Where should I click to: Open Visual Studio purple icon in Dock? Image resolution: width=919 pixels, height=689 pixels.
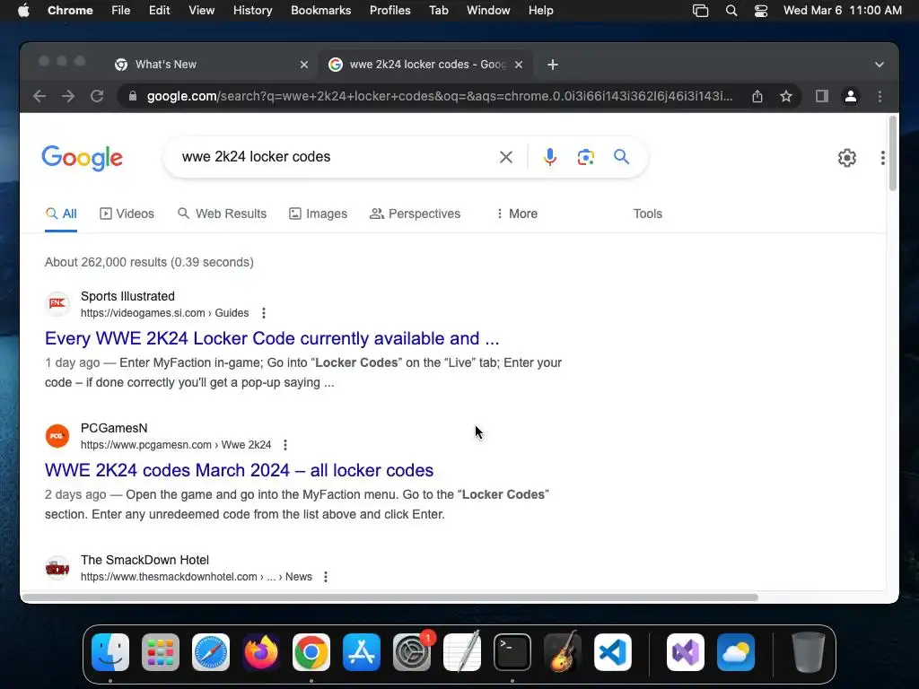tap(685, 652)
